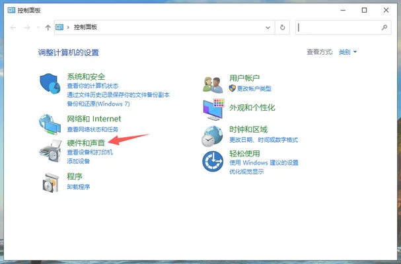The width and height of the screenshot is (401, 264).
Task: Click the 调整计算机的设置 heading text
Action: click(69, 53)
